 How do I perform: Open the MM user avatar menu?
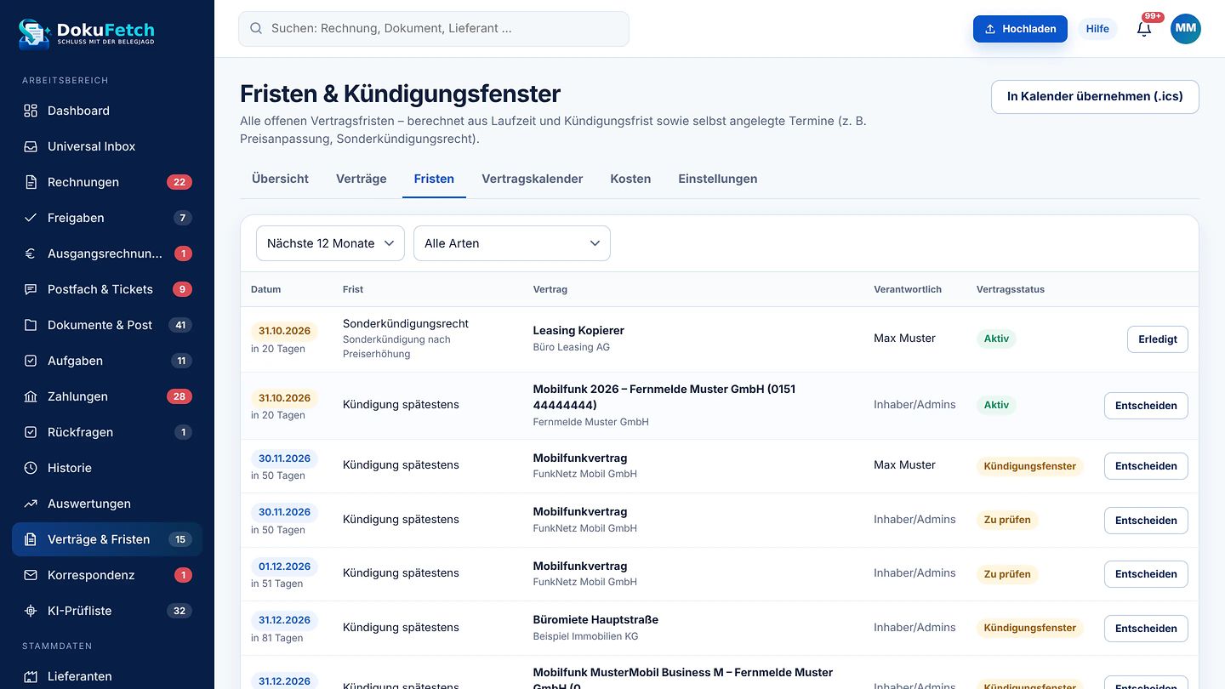[1186, 29]
